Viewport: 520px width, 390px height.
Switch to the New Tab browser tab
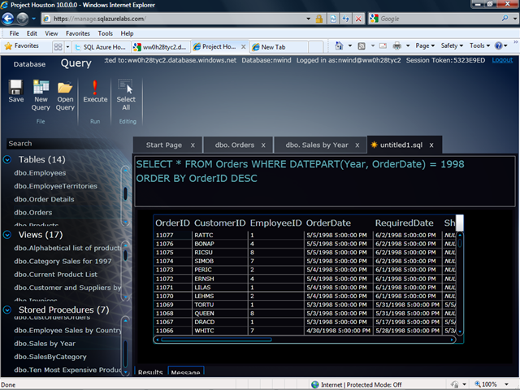279,47
